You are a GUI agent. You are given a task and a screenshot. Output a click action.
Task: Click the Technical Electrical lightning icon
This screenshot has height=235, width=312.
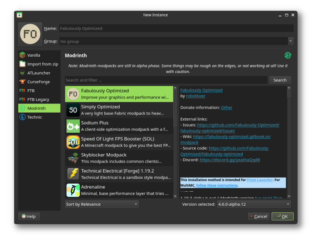pyautogui.click(x=73, y=174)
